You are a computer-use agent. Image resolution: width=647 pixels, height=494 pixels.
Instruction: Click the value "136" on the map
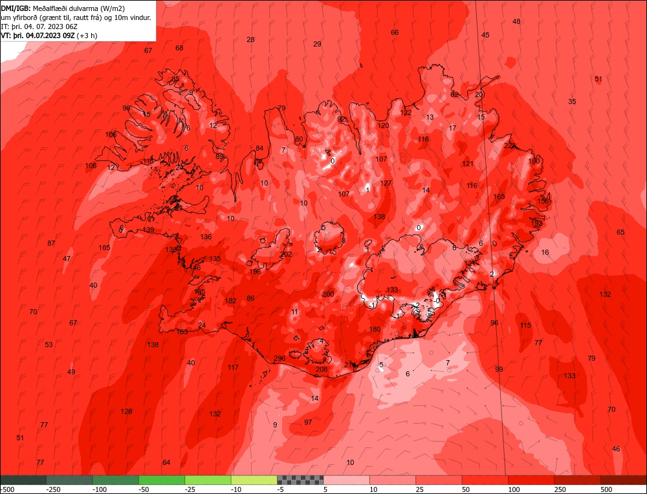pos(206,237)
